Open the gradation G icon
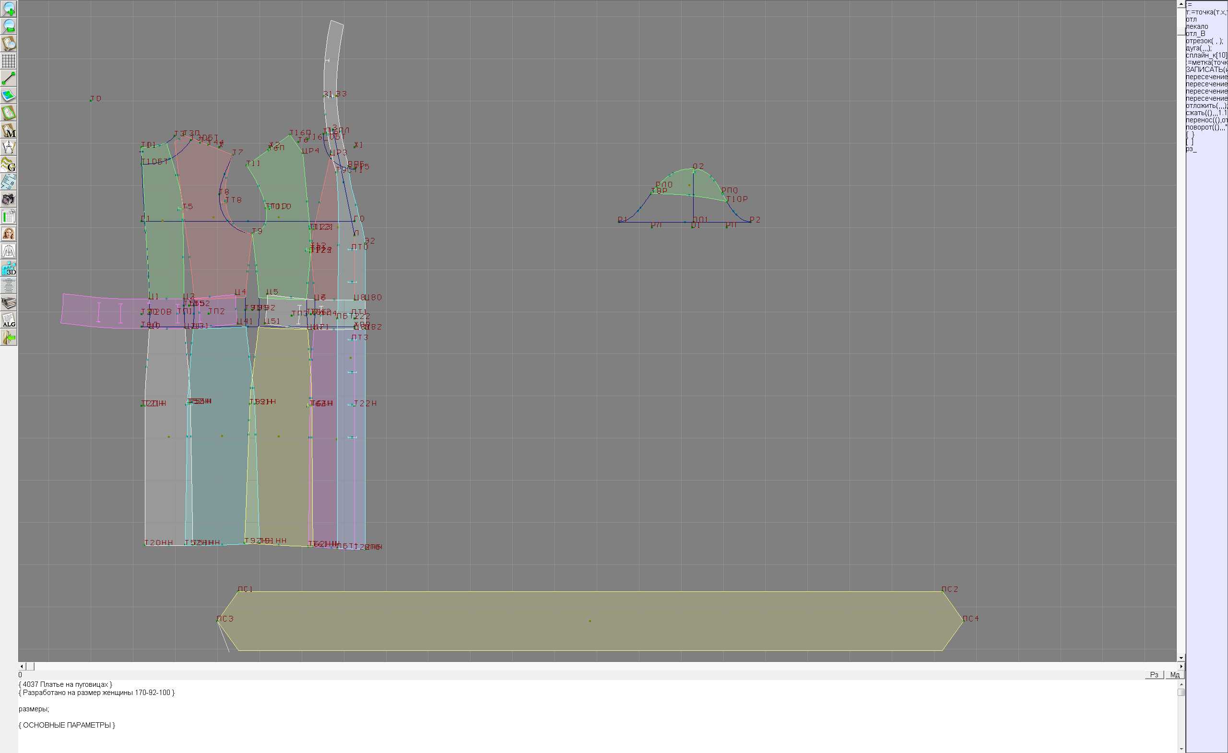This screenshot has height=753, width=1228. click(9, 165)
